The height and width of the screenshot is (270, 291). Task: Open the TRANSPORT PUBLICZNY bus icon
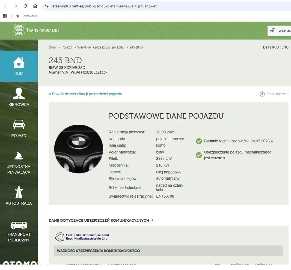(19, 225)
